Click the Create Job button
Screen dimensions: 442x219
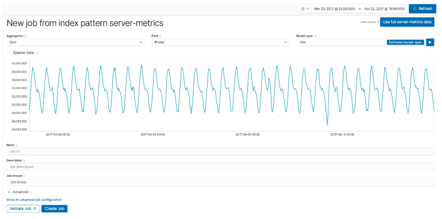tap(54, 209)
